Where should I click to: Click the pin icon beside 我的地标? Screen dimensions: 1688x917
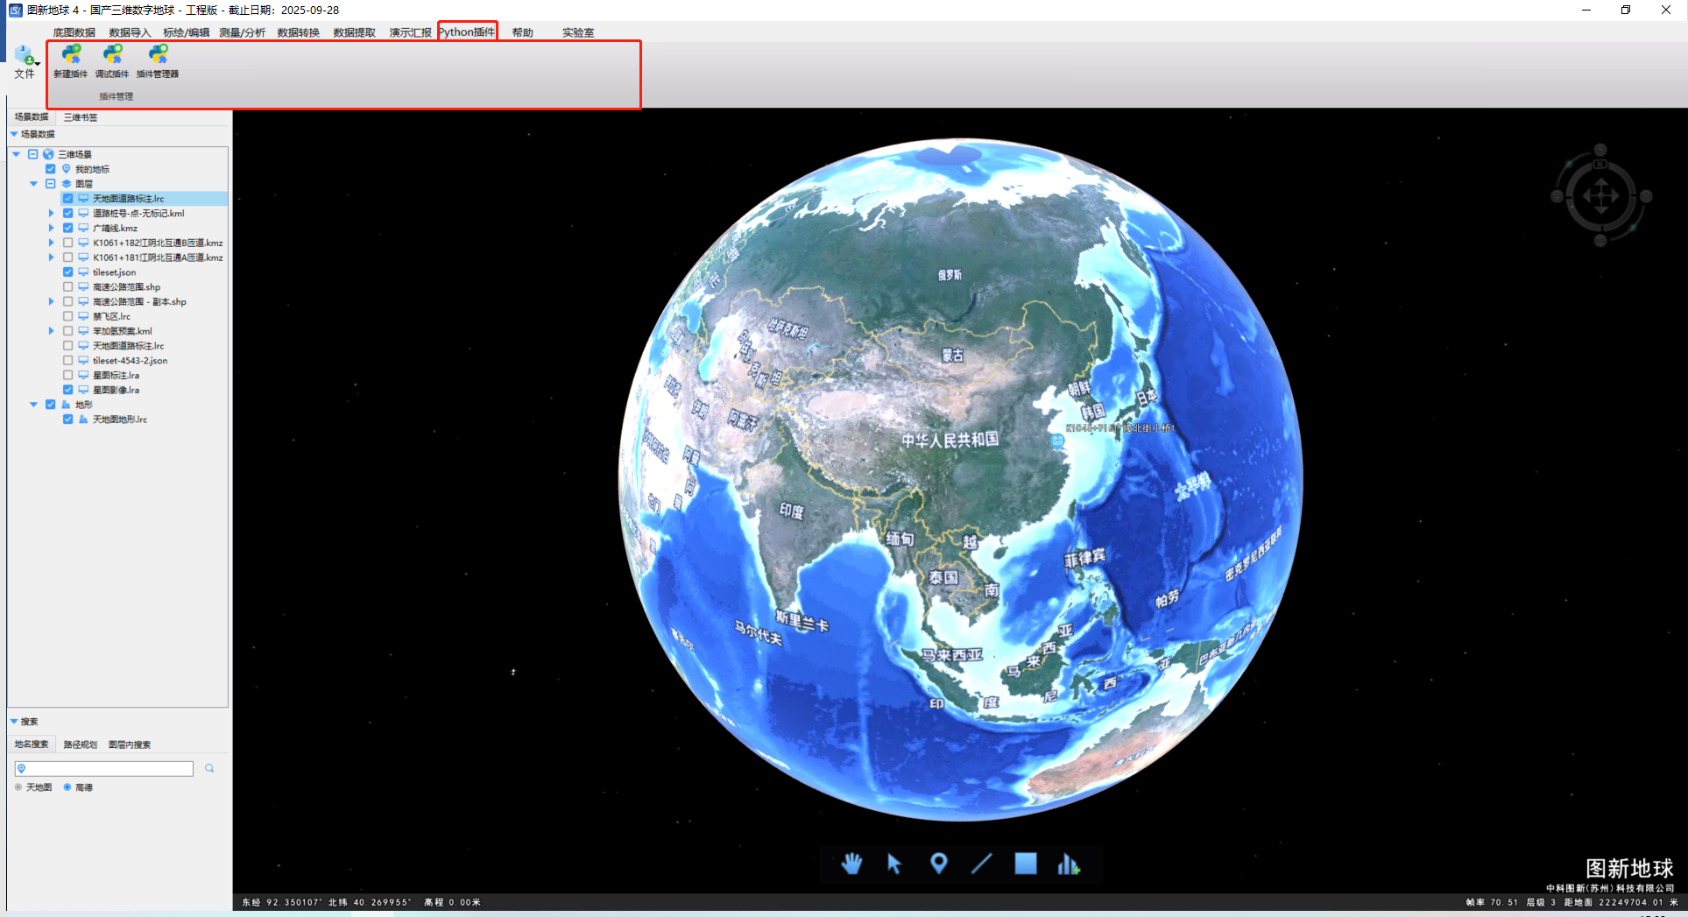click(66, 169)
